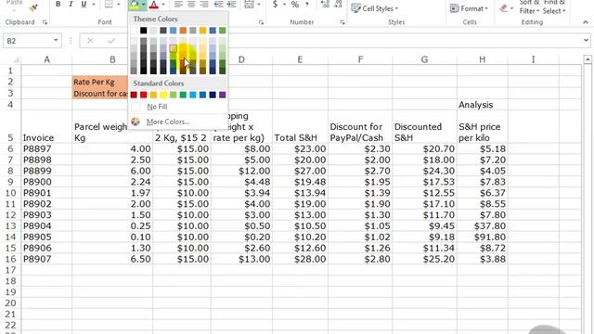Open the Borders dropdown arrow
594x334 pixels.
pyautogui.click(x=119, y=5)
